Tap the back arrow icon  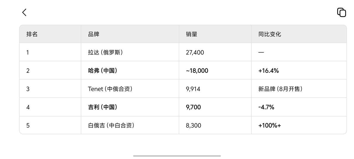(24, 12)
